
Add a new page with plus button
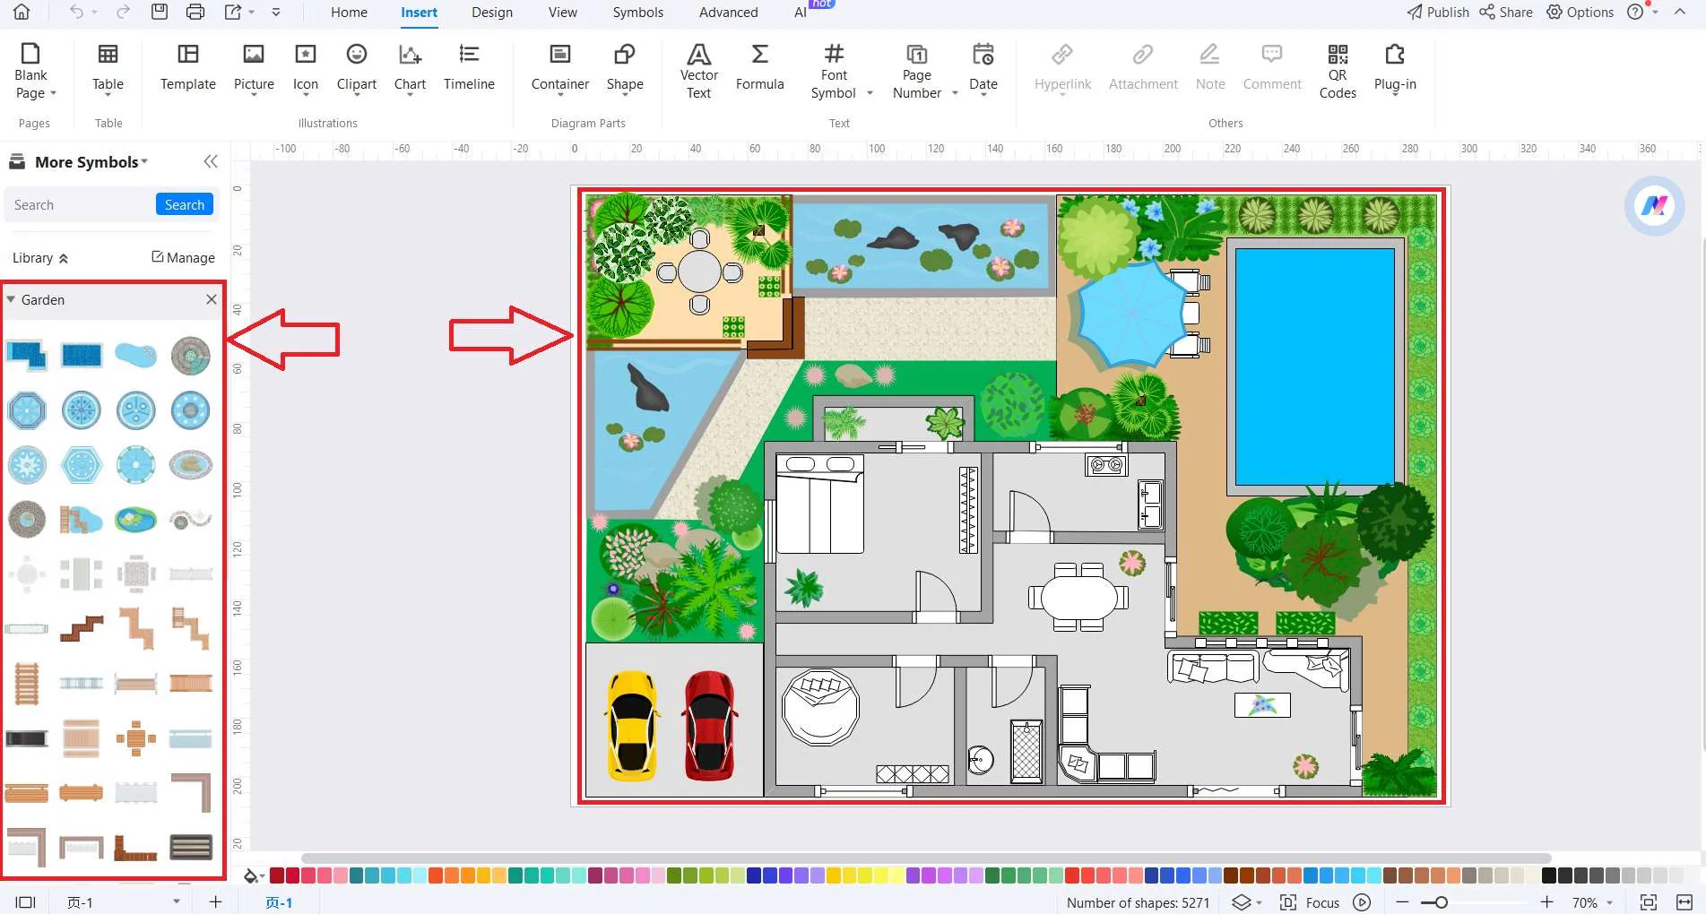click(x=215, y=901)
